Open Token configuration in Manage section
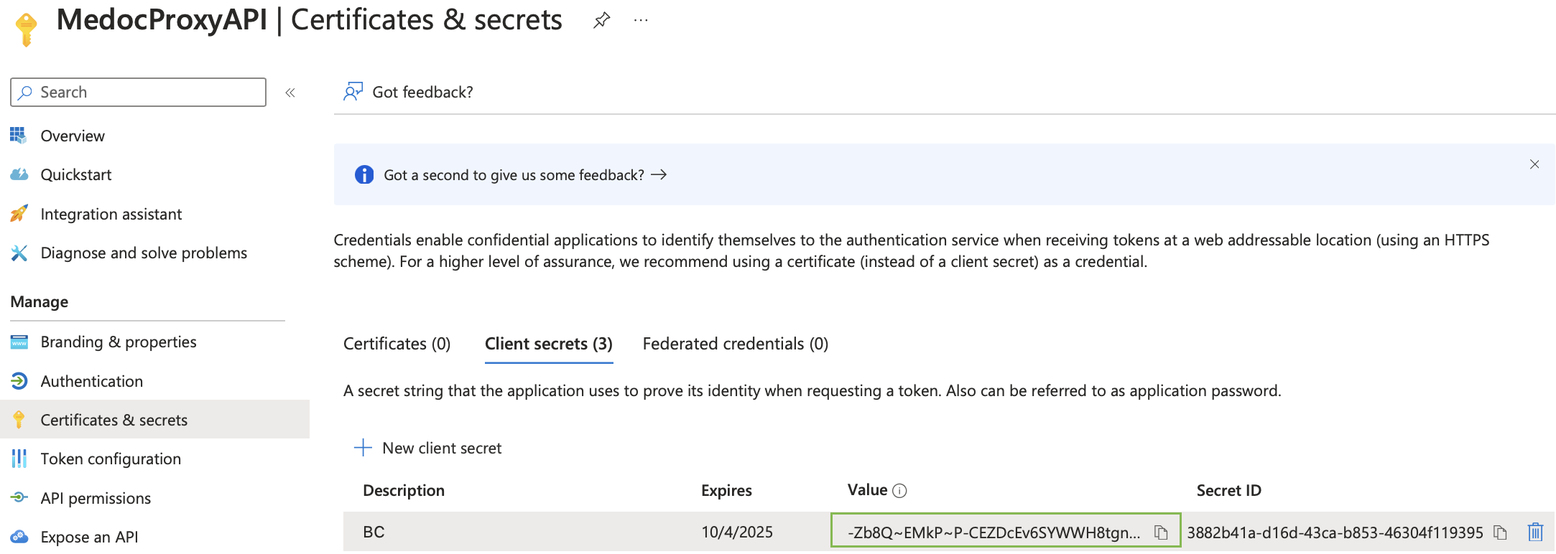 110,459
